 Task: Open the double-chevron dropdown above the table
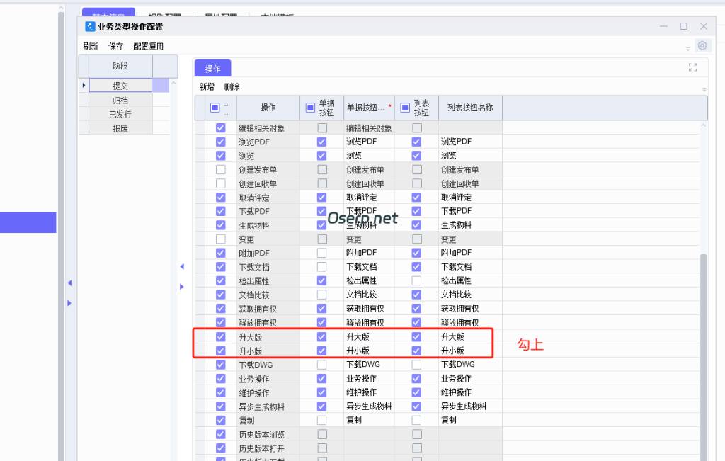click(704, 89)
